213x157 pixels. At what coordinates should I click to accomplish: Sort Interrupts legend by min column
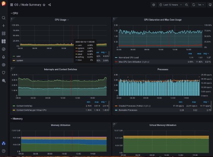click(89, 102)
